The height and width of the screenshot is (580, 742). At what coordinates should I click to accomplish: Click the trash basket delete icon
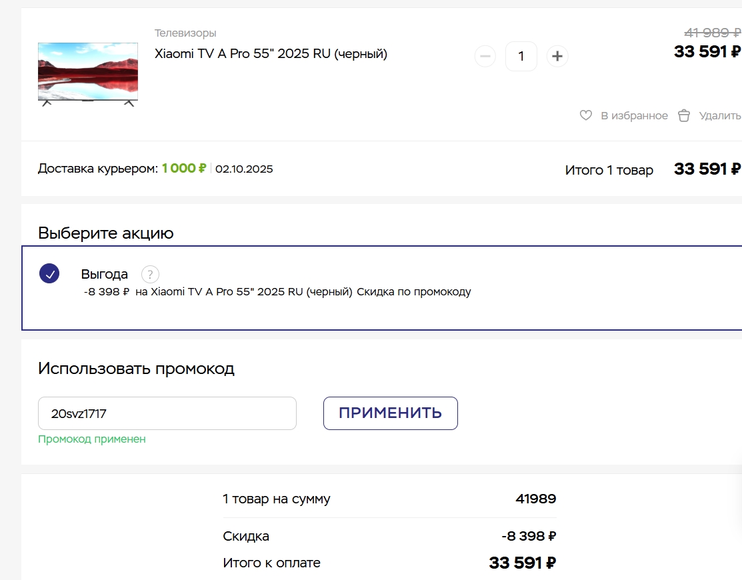tap(684, 115)
